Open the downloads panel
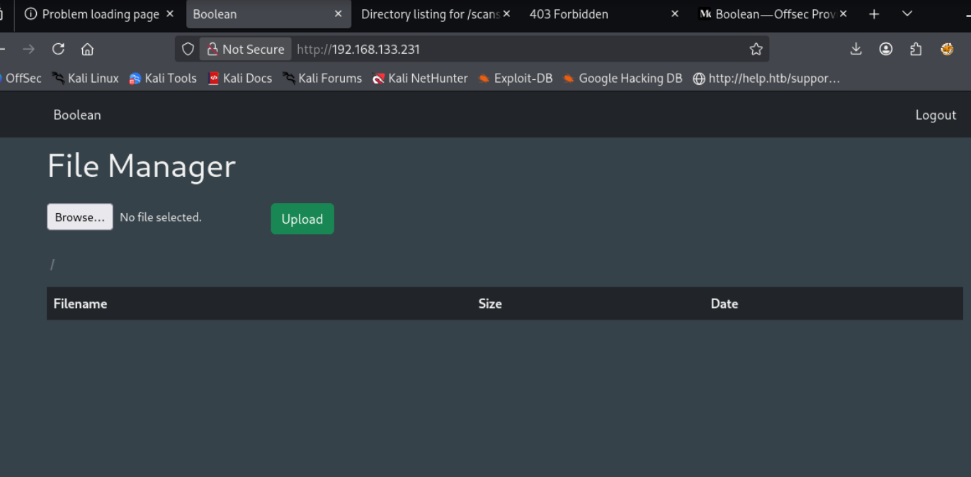971x477 pixels. tap(856, 49)
